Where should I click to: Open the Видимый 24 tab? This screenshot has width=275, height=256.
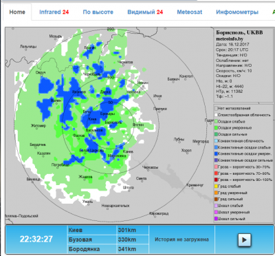pyautogui.click(x=145, y=12)
